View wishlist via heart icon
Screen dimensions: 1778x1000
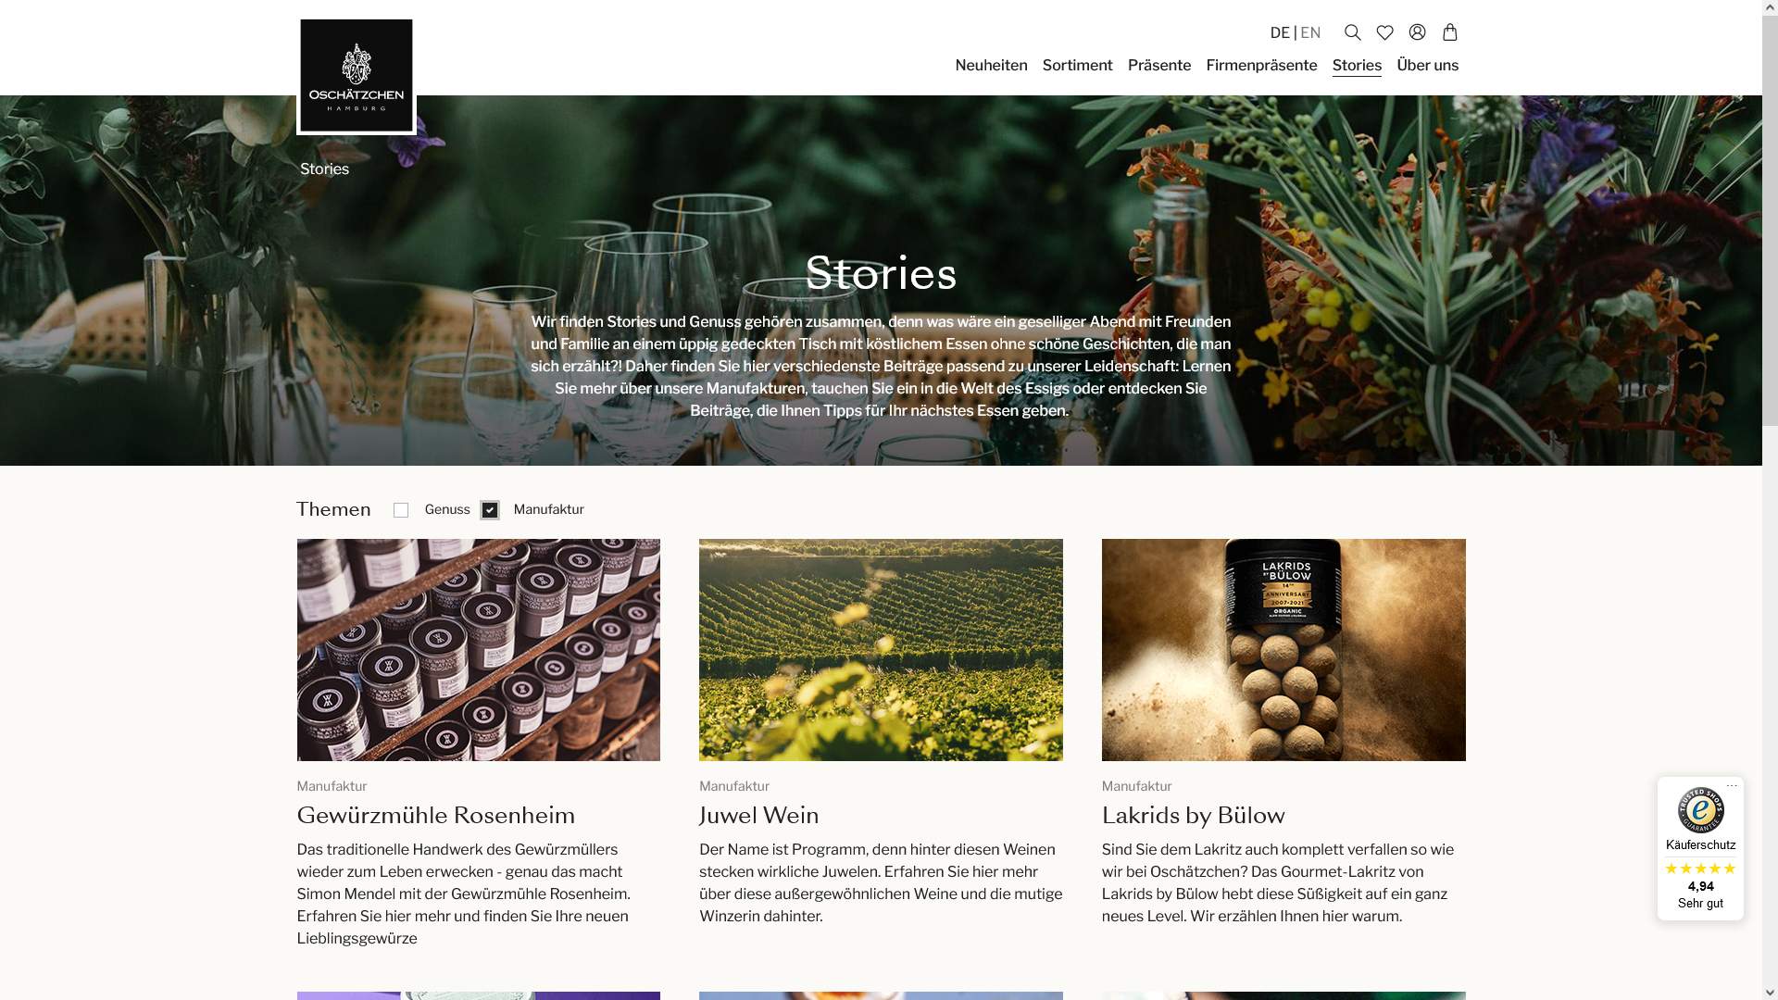point(1384,32)
